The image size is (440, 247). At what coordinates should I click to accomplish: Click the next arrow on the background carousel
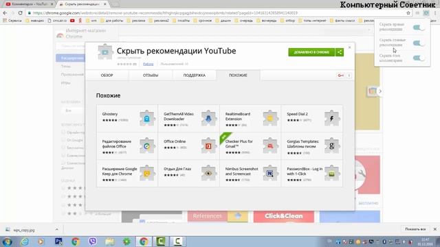[380, 91]
